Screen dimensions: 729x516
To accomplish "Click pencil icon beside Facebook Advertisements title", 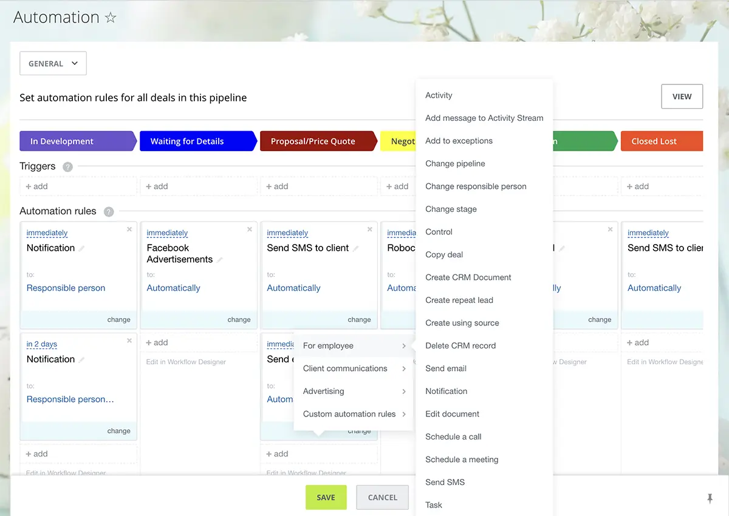I will click(220, 260).
